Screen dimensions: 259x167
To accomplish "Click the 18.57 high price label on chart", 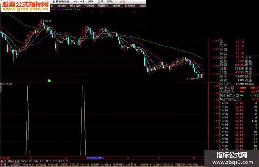I will click(48, 21).
